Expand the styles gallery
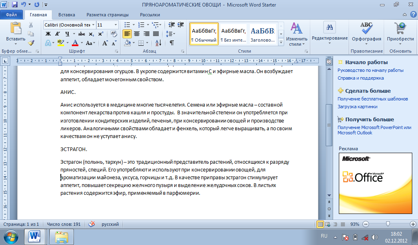Viewport: 418px width, 245px height. click(x=281, y=42)
